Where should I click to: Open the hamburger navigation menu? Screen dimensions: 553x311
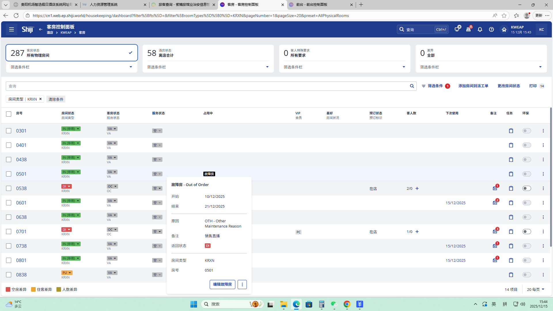click(x=12, y=29)
